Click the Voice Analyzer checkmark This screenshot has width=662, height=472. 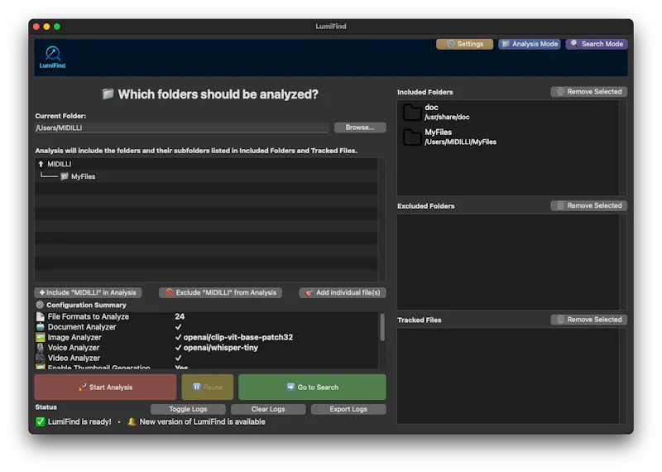tap(178, 347)
